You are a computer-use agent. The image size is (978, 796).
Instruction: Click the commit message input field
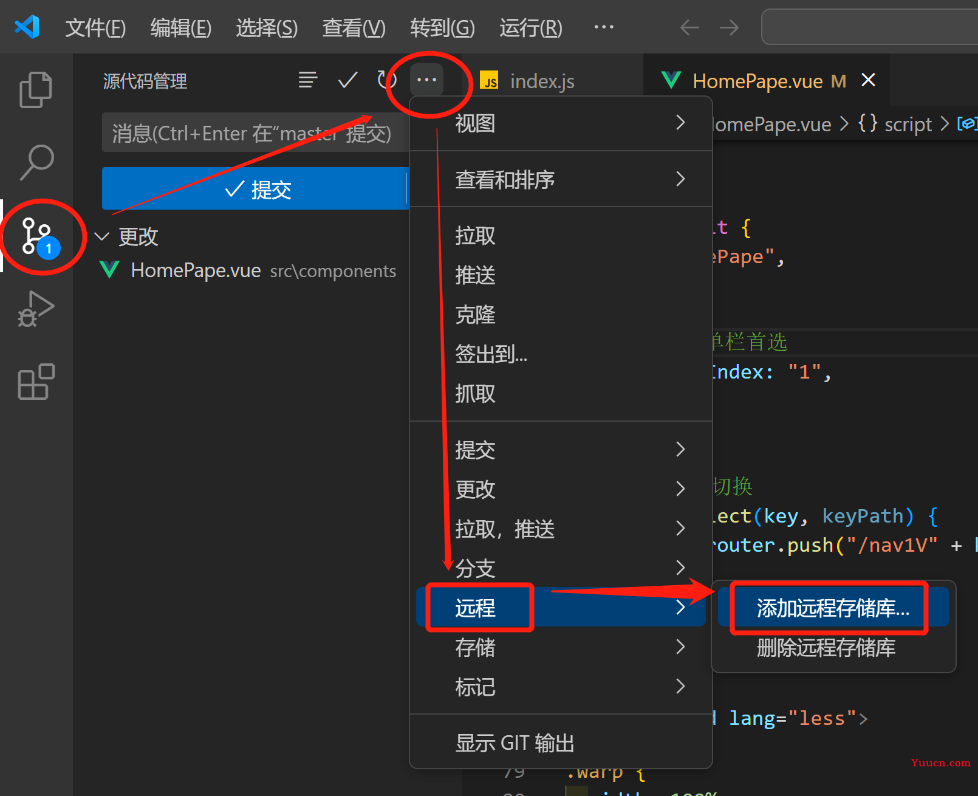(255, 132)
